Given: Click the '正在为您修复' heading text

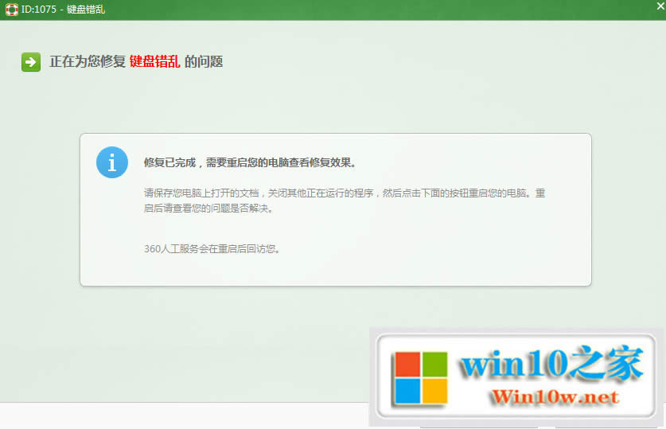Looking at the screenshot, I should (x=88, y=62).
